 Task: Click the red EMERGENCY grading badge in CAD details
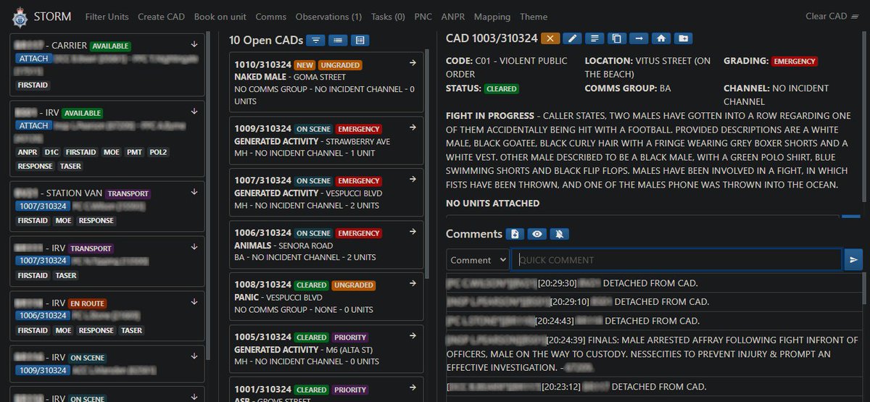pyautogui.click(x=795, y=62)
